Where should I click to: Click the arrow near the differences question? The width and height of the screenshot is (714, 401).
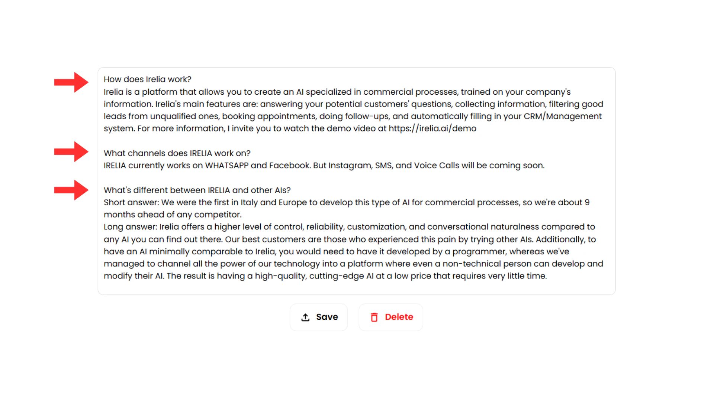[71, 190]
